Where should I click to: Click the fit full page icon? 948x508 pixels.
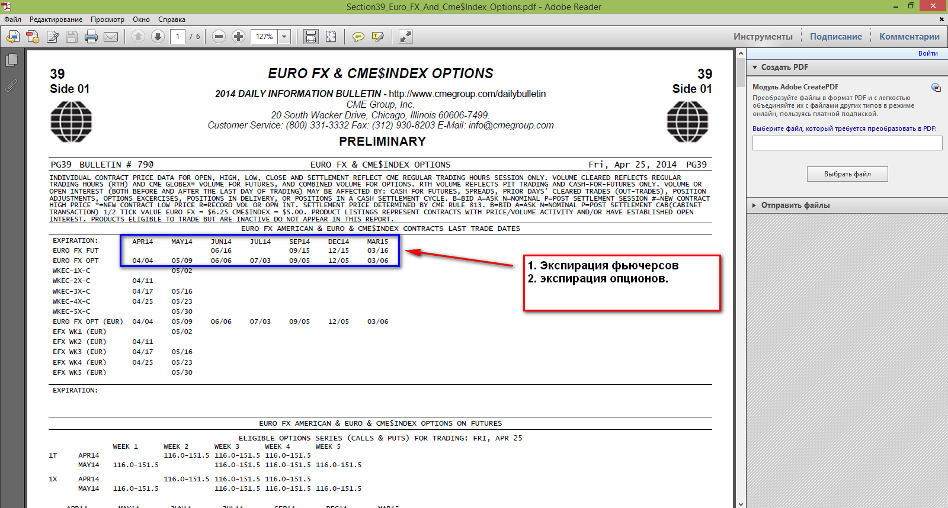point(331,37)
